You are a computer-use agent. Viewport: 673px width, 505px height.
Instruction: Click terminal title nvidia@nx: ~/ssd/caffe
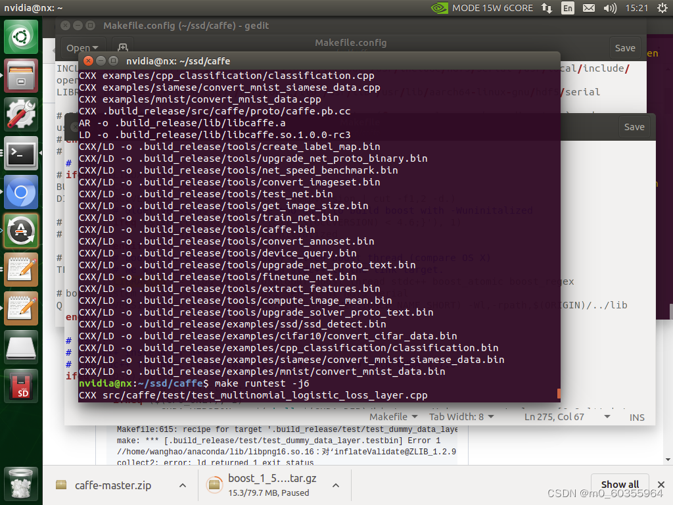point(178,61)
